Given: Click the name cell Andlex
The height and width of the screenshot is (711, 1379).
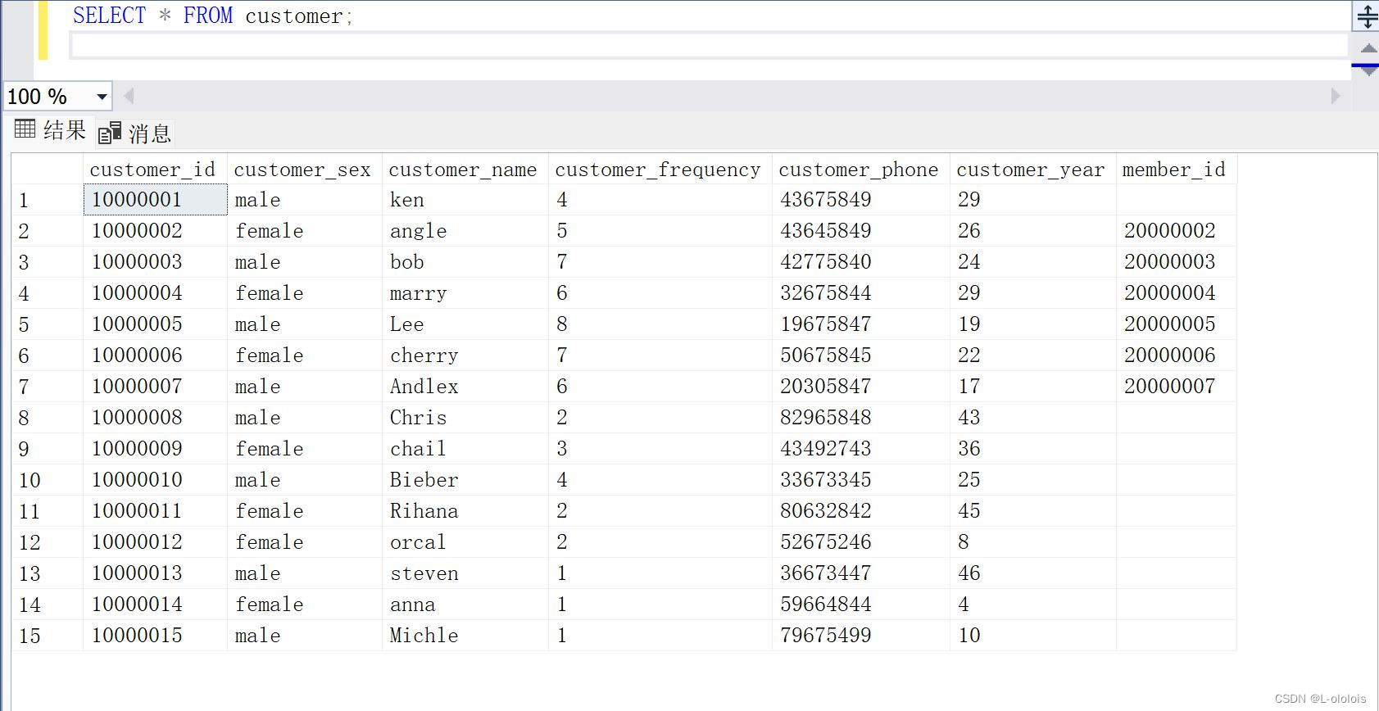Looking at the screenshot, I should (x=465, y=387).
